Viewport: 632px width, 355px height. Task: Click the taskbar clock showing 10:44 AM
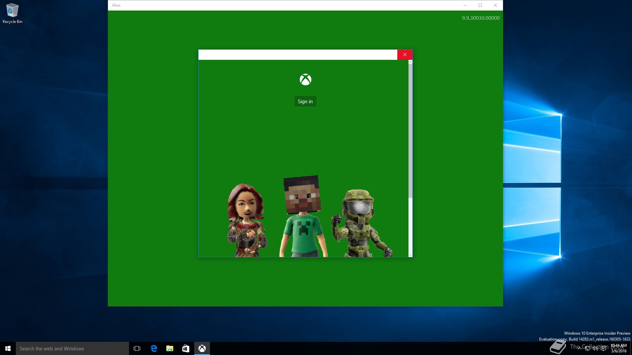pos(619,348)
